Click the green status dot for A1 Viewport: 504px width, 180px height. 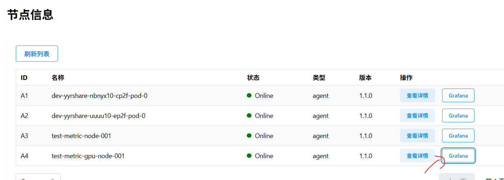click(249, 96)
